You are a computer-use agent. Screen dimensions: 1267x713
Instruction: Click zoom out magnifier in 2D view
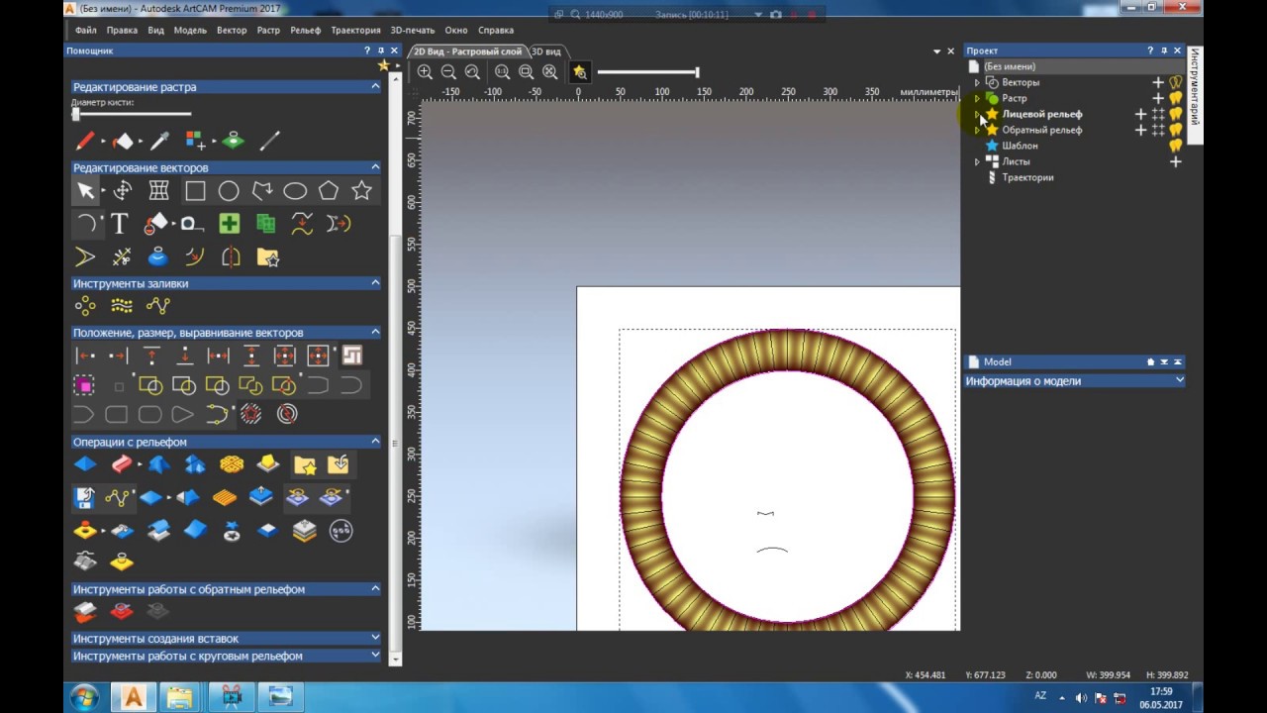448,72
